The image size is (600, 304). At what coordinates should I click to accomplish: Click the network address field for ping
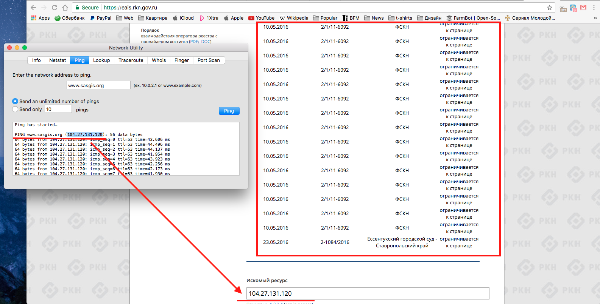[x=98, y=85]
